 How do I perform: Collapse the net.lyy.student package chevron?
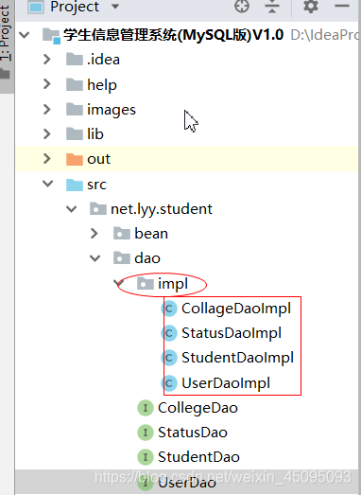(x=72, y=208)
